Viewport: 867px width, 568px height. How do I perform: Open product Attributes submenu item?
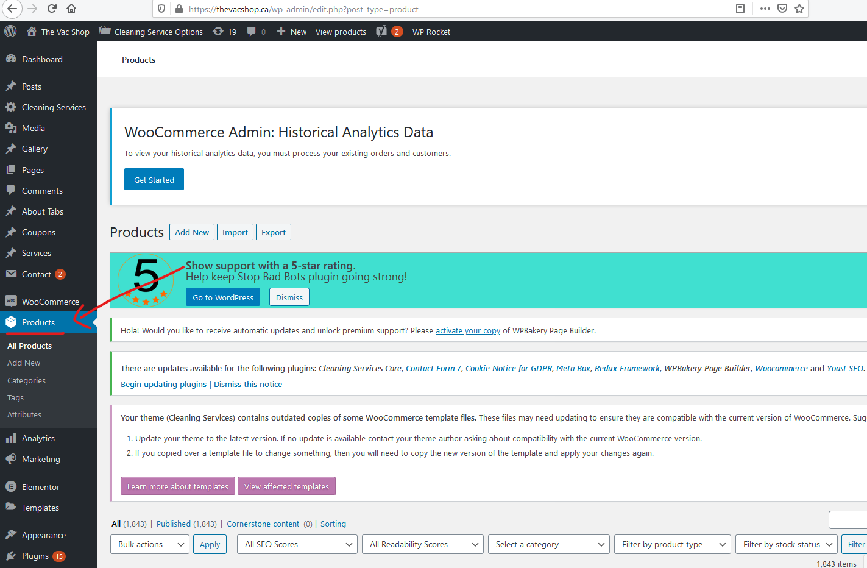click(x=24, y=414)
